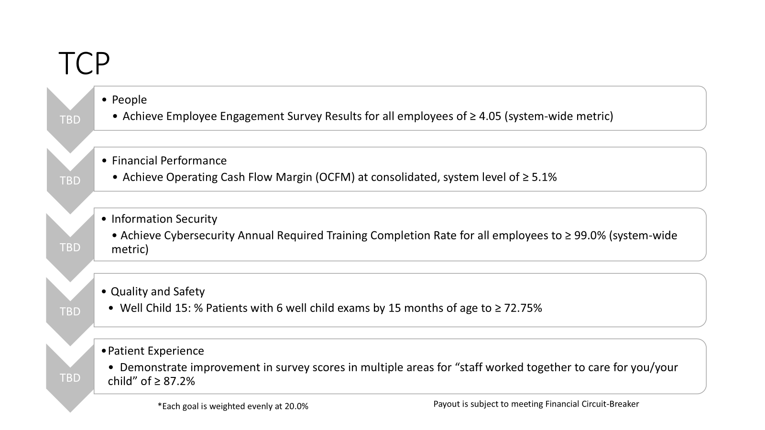This screenshot has width=765, height=430.
Task: Click the TBD chevron beside Quality and Safety
Action: (x=70, y=312)
